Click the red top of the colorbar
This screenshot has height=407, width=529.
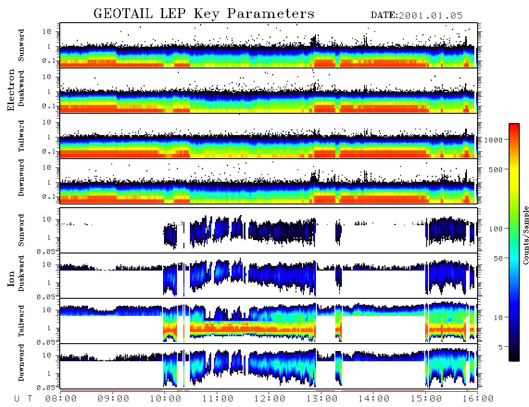(x=514, y=128)
